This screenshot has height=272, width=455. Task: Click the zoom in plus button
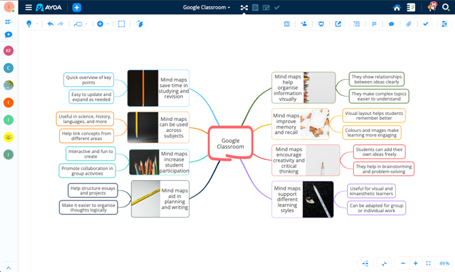[x=416, y=263]
